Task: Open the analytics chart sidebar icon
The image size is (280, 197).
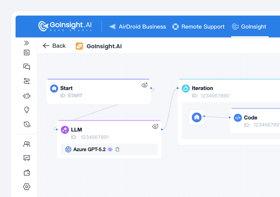Action: [26, 158]
